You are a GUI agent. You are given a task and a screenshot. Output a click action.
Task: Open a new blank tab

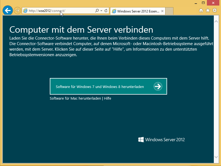tap(169, 11)
